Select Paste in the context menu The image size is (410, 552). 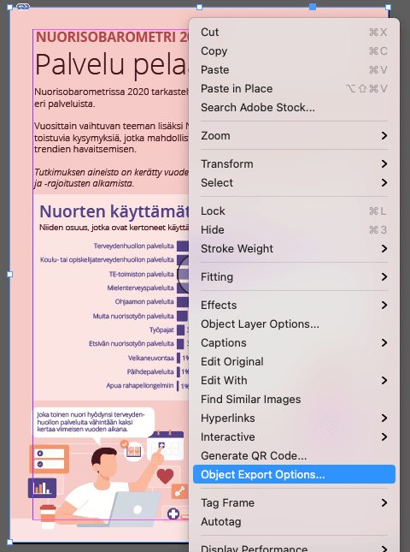pos(294,69)
